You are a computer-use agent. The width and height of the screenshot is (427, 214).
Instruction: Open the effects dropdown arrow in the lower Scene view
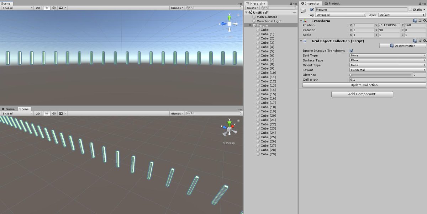pos(65,113)
